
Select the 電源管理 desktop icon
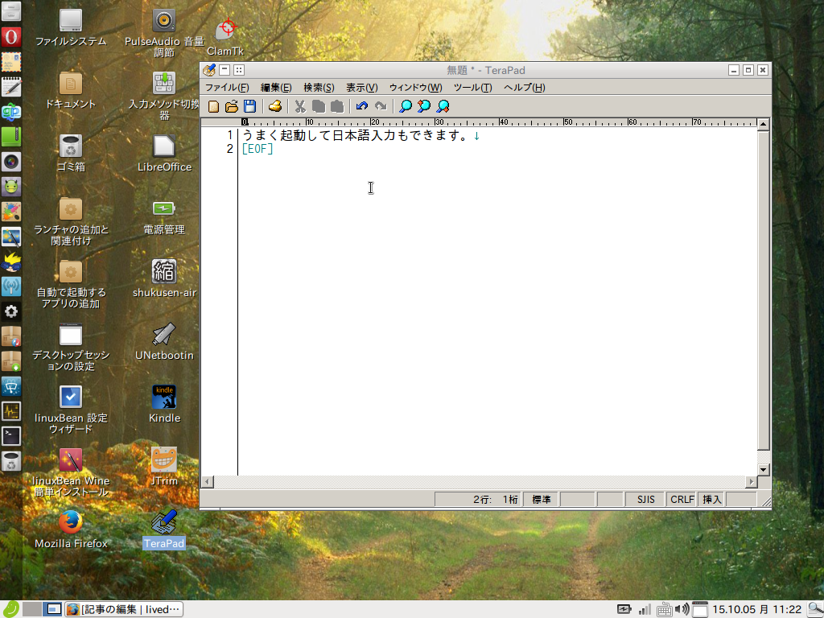click(164, 216)
